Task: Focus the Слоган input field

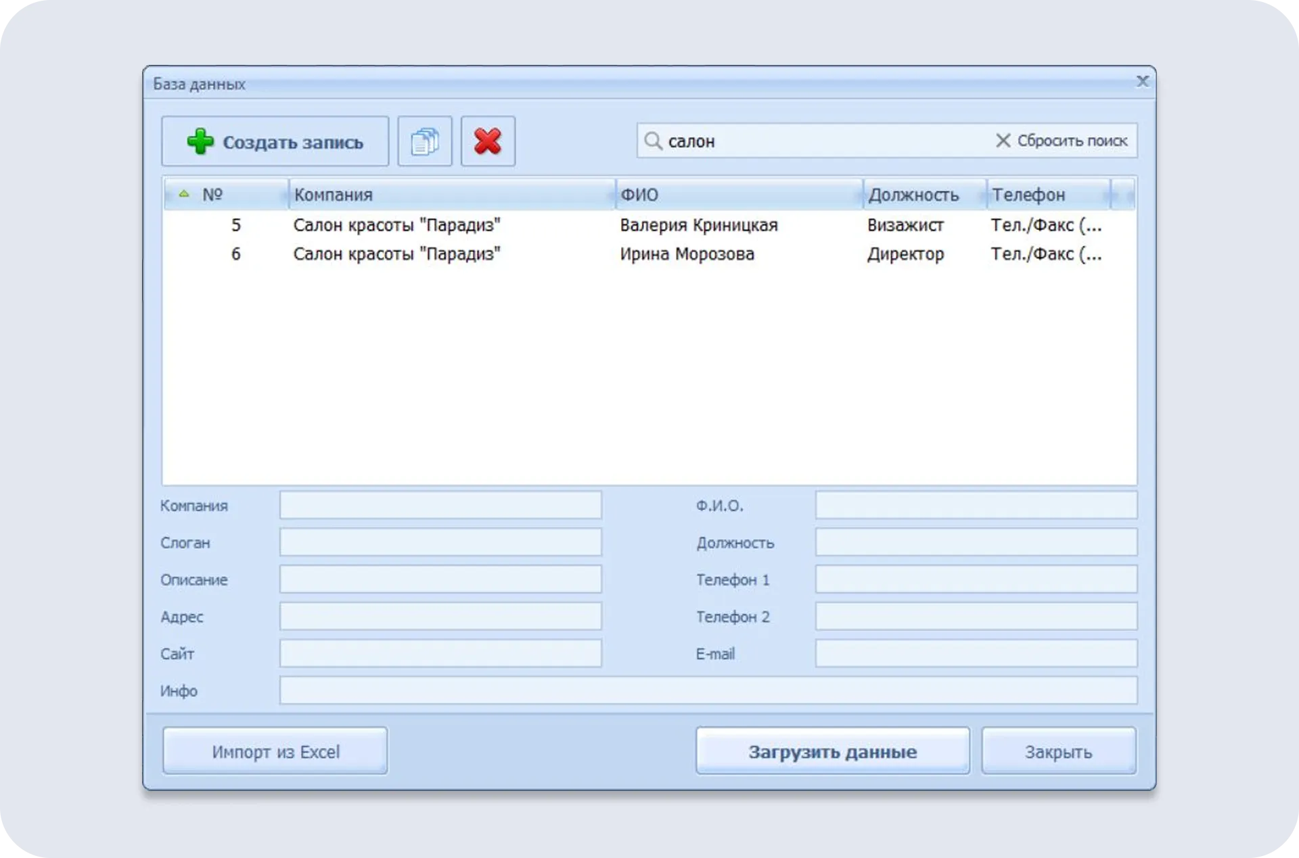Action: 440,542
